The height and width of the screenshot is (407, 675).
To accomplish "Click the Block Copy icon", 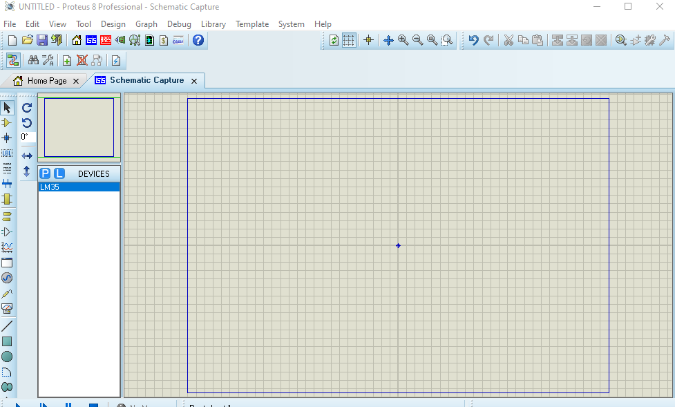I will pos(558,41).
